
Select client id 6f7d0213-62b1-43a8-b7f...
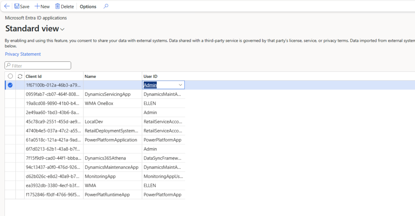pyautogui.click(x=54, y=149)
